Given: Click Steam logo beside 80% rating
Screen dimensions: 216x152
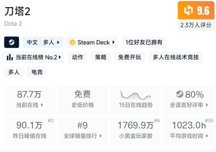Looking at the screenshot, I should pyautogui.click(x=180, y=94).
